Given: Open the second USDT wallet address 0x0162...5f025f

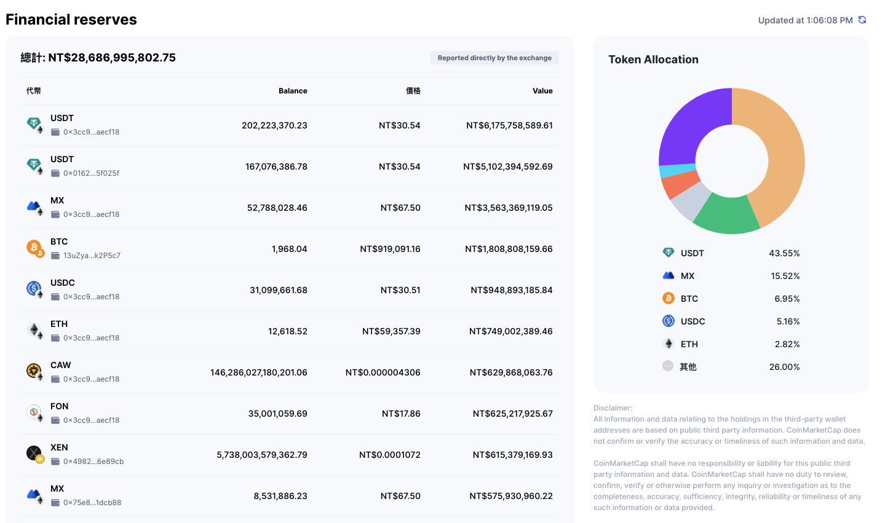Looking at the screenshot, I should [x=91, y=173].
